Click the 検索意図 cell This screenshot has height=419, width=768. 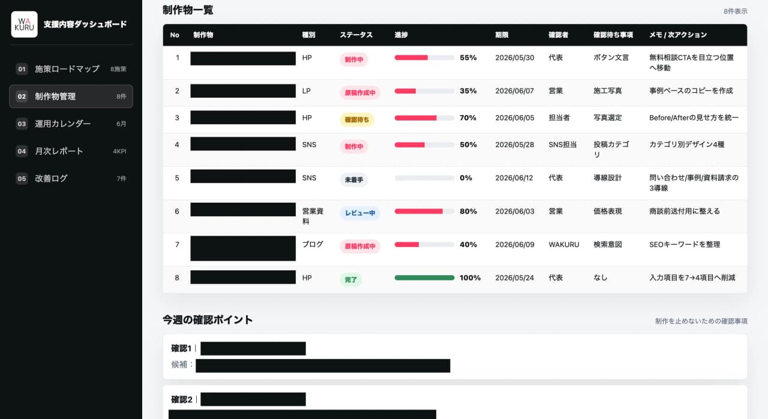pos(608,245)
